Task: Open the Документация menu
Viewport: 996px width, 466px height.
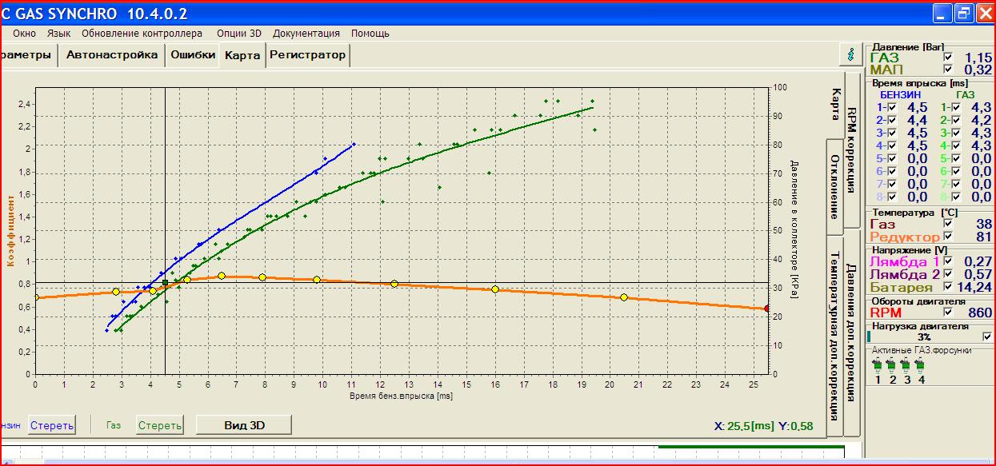Action: (x=306, y=34)
